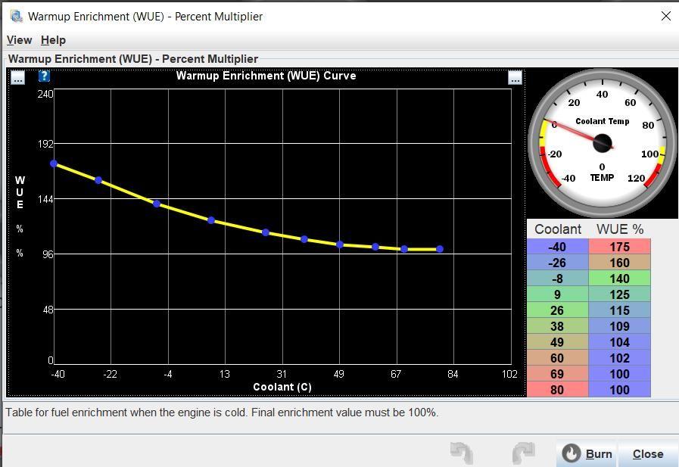Open the right ellipsis options button on graph
679x467 pixels.
515,77
